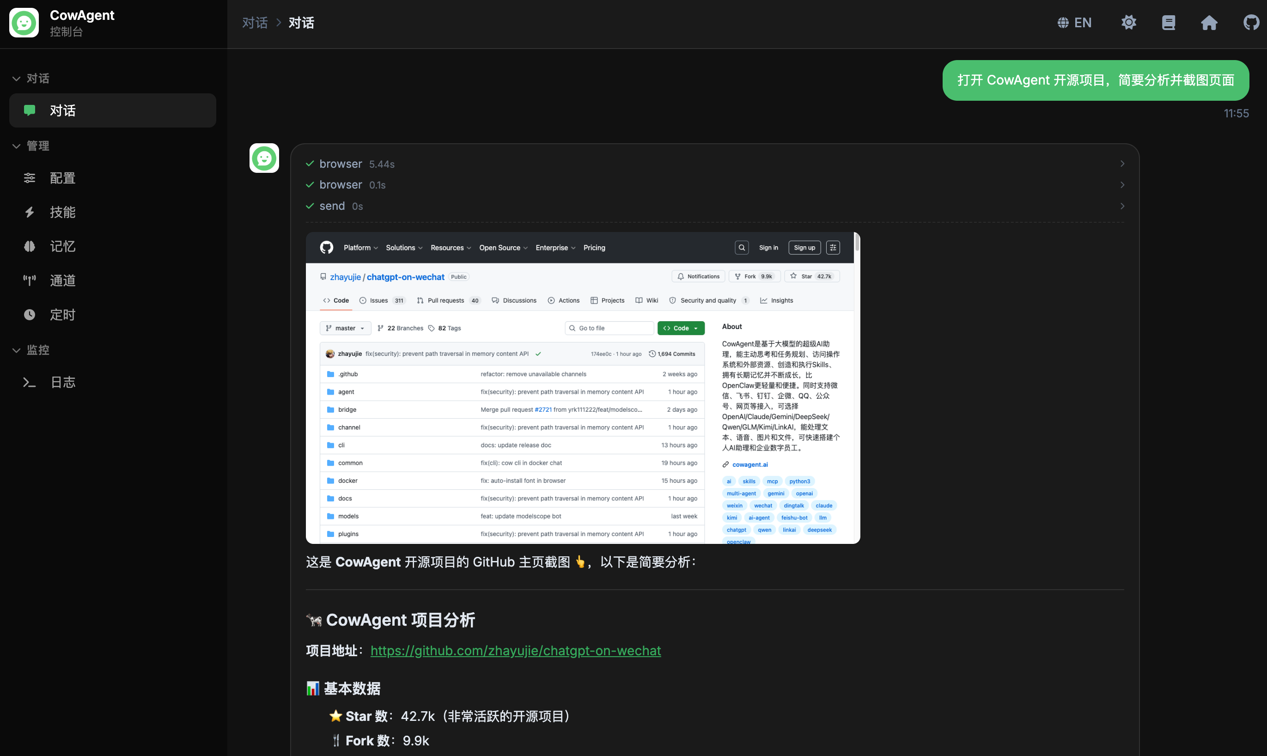Open the GitHub icon in top bar
This screenshot has height=756, width=1267.
[x=1250, y=23]
